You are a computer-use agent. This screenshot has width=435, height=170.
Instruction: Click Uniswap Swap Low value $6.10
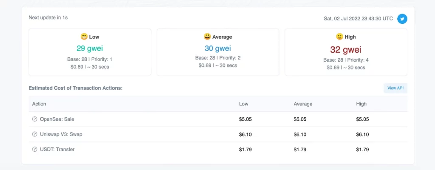pos(245,134)
